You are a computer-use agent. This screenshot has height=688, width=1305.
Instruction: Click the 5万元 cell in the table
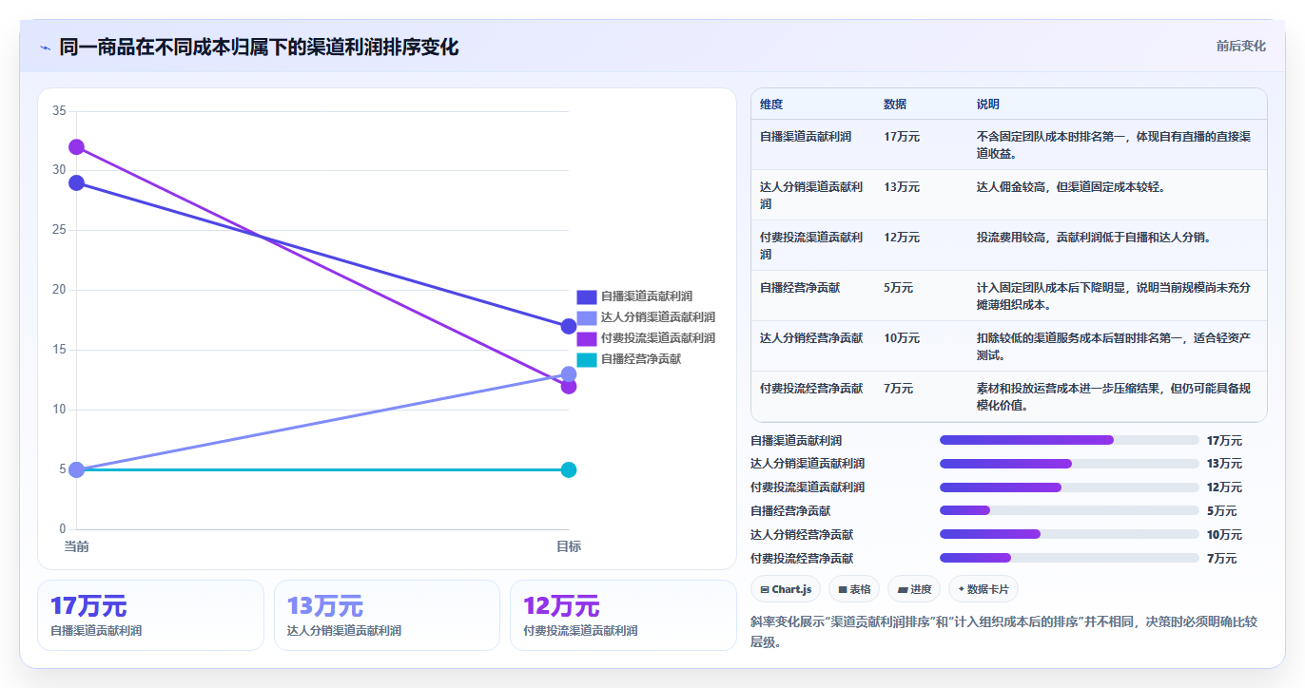[899, 288]
